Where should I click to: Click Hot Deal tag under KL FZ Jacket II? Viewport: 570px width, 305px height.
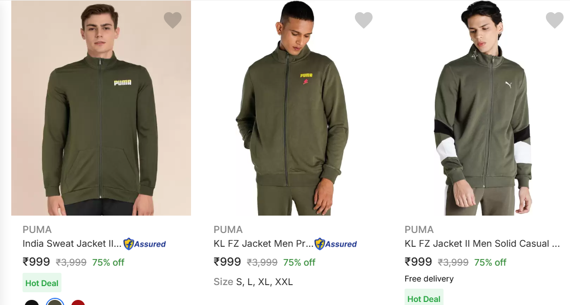[424, 298]
